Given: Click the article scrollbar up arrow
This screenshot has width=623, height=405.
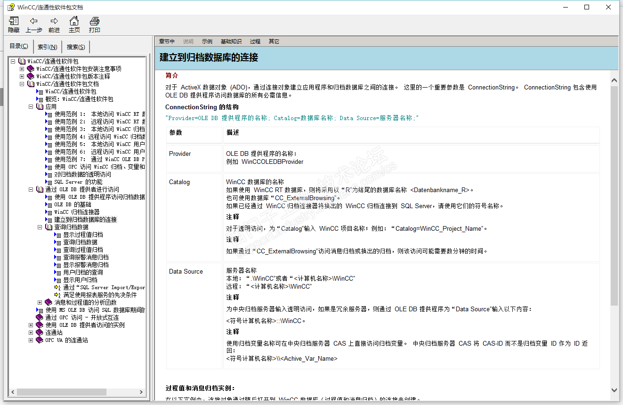Looking at the screenshot, I should click(x=614, y=80).
